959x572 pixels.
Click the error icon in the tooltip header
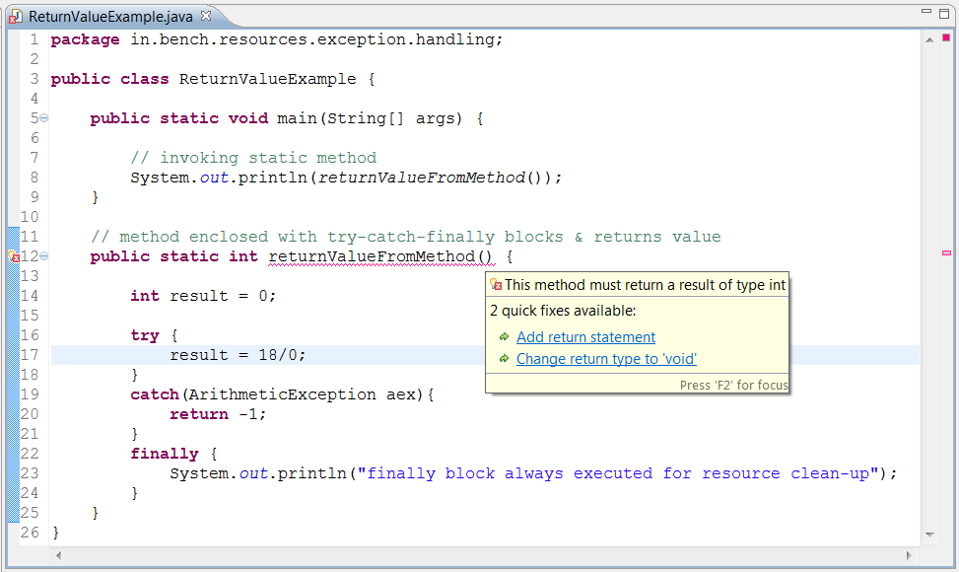[496, 284]
